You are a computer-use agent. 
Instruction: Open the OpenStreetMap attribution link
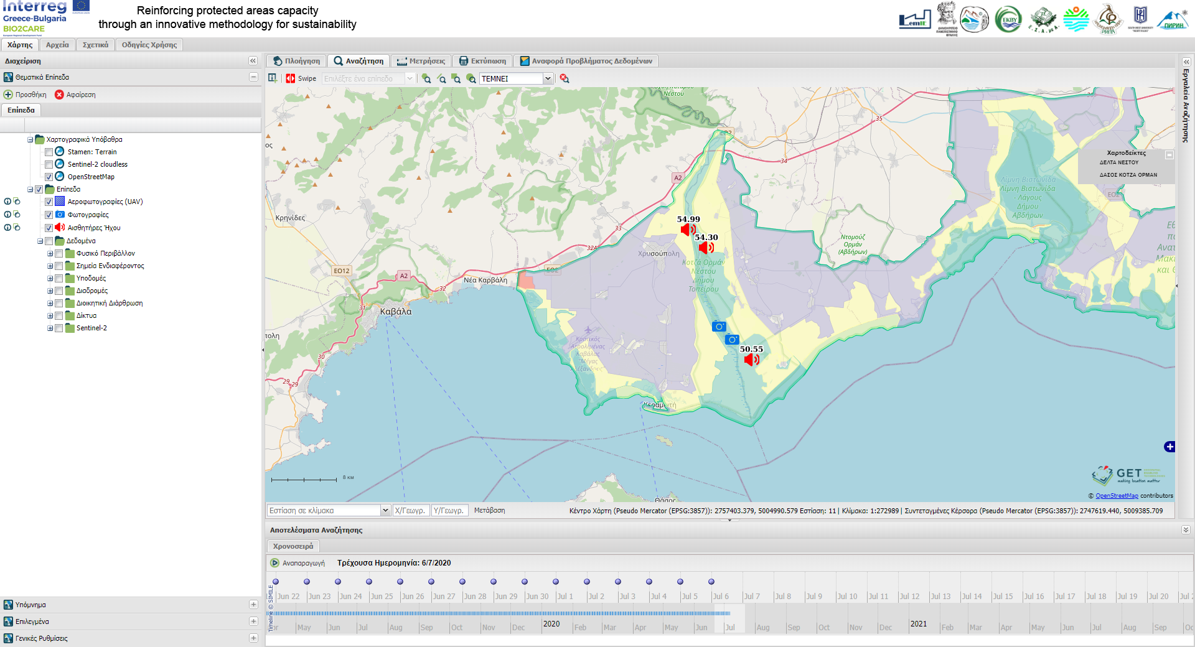click(1117, 496)
